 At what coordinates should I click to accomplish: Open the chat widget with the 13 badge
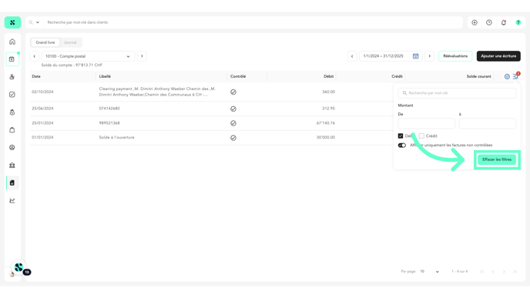coord(19,268)
